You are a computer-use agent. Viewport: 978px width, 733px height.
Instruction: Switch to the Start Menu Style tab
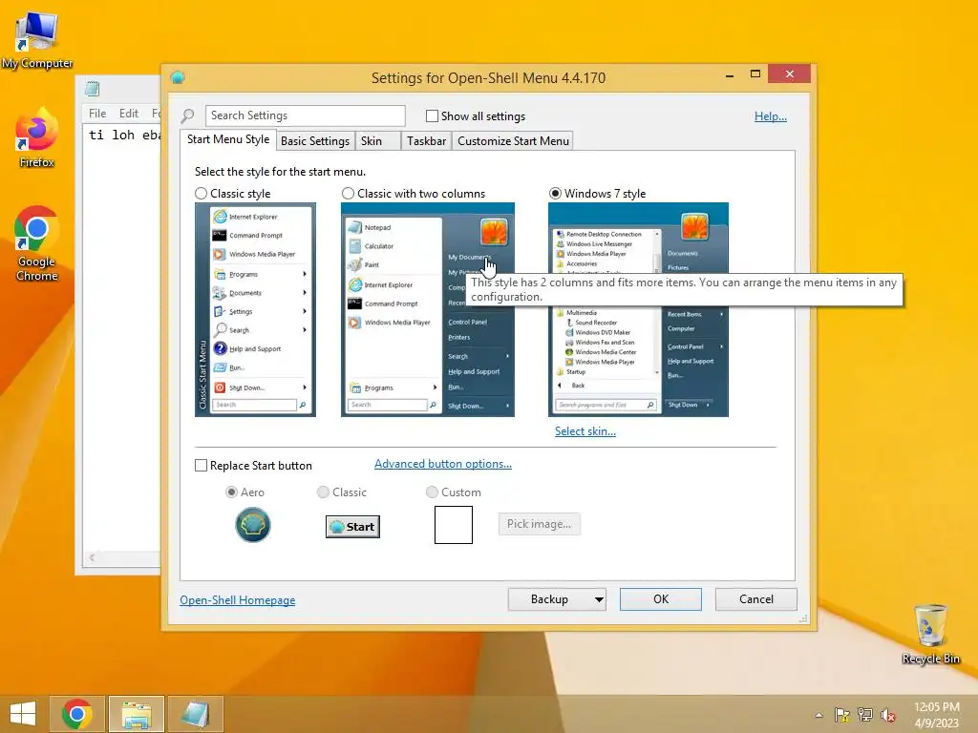(x=228, y=139)
